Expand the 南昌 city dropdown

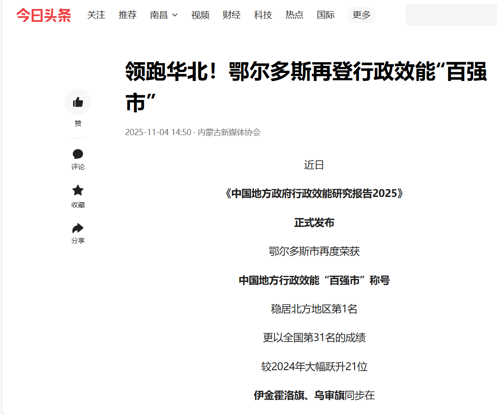(x=164, y=15)
